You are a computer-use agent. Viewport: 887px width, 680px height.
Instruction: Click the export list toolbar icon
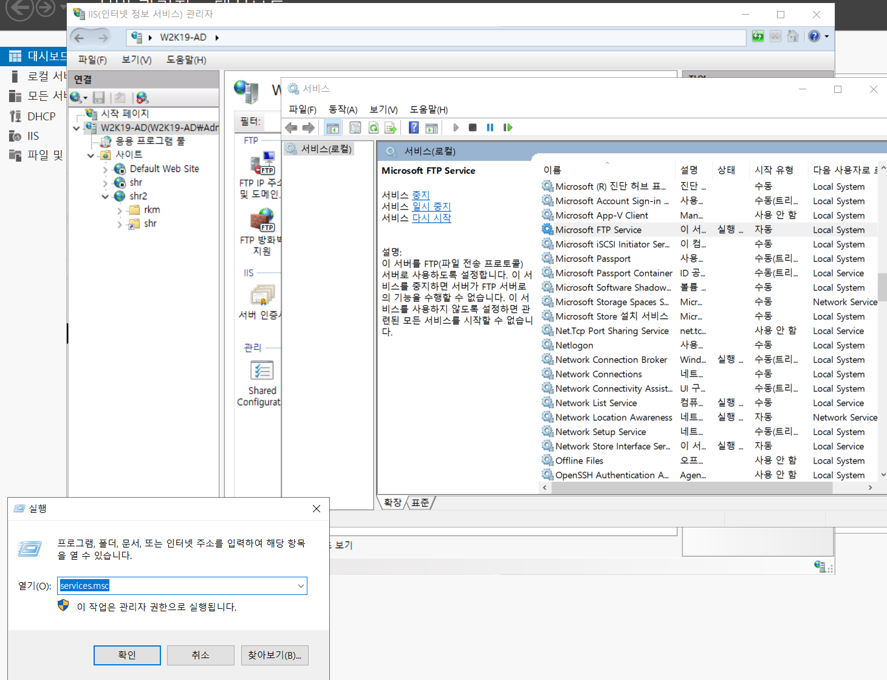point(391,128)
